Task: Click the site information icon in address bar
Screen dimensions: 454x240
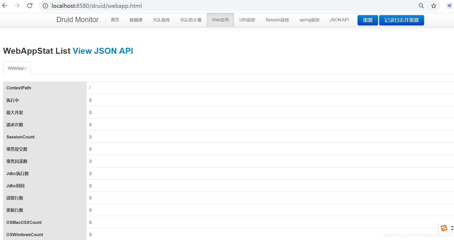Action: [45, 6]
